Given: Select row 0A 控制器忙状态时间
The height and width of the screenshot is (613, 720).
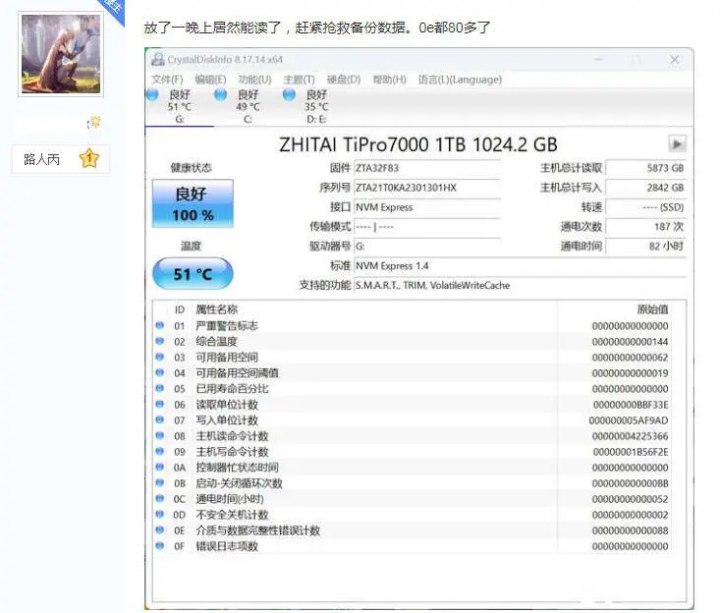Looking at the screenshot, I should 412,468.
